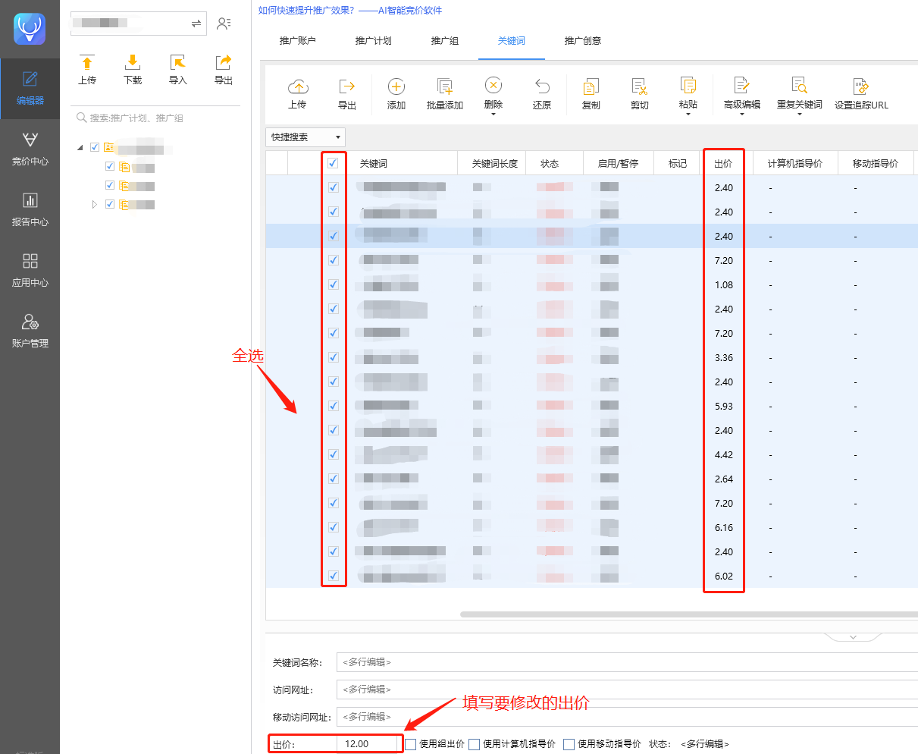
Task: Open 报告中心 in sidebar
Action: tap(30, 210)
